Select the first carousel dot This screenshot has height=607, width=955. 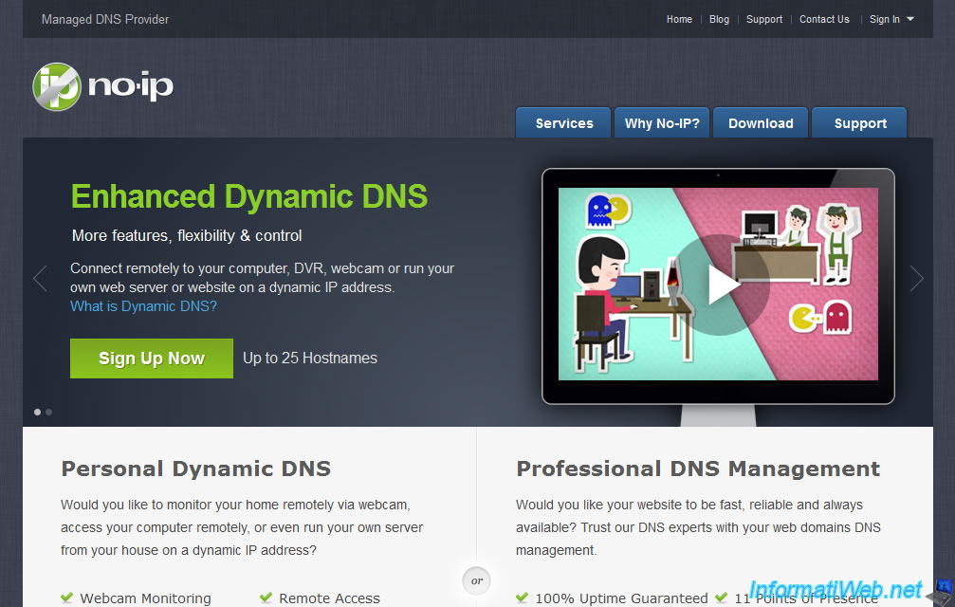37,413
